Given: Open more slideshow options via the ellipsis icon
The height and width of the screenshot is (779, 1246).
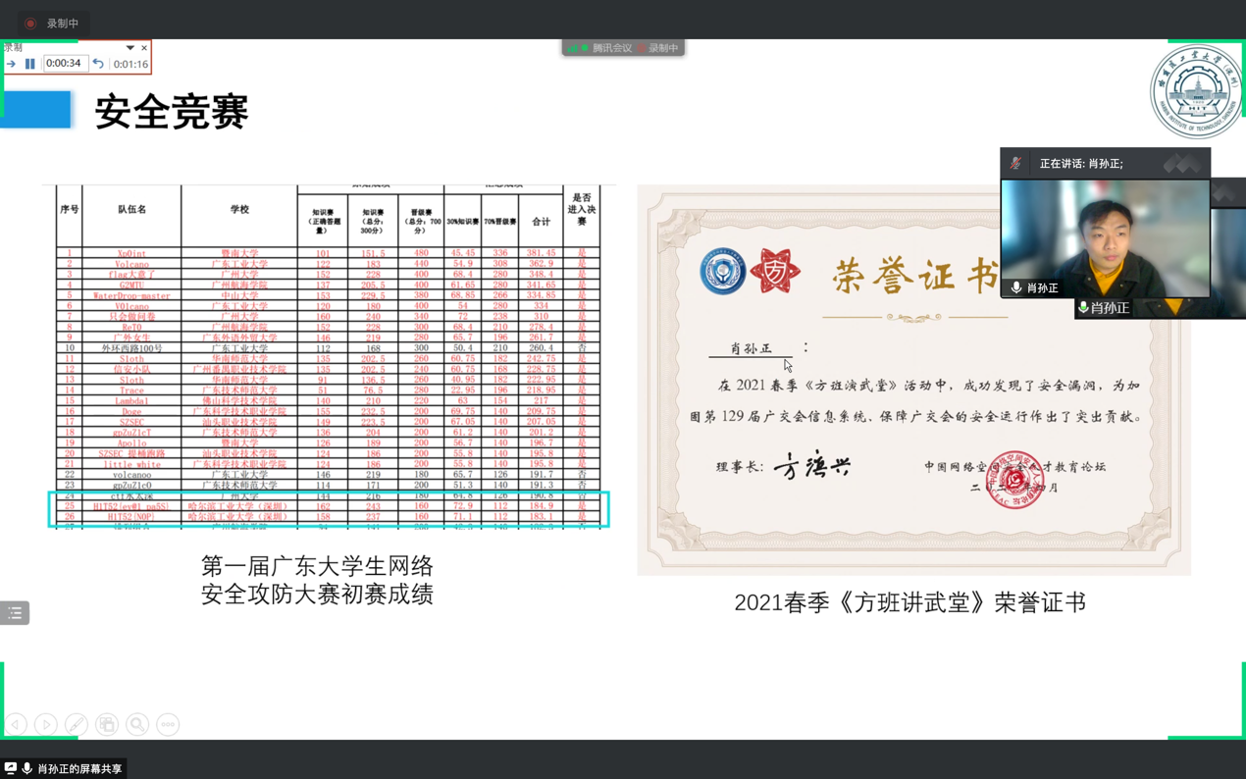Looking at the screenshot, I should [x=168, y=724].
